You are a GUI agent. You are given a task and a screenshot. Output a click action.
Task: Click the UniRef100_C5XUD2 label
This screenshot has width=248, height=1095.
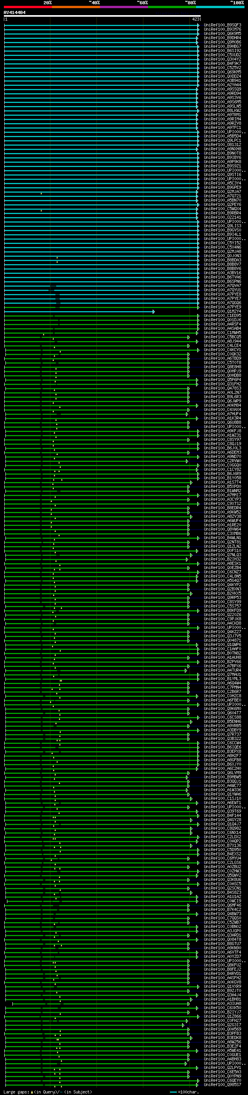click(222, 55)
